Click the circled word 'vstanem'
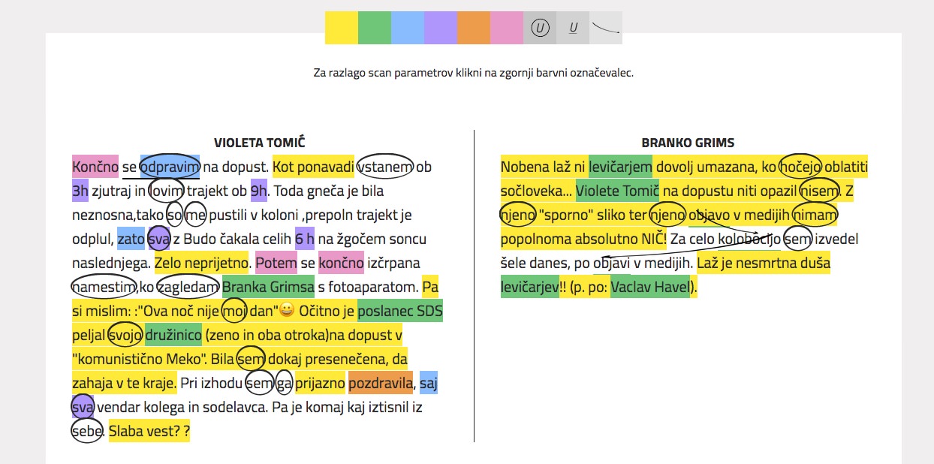This screenshot has height=464, width=934. [x=385, y=167]
